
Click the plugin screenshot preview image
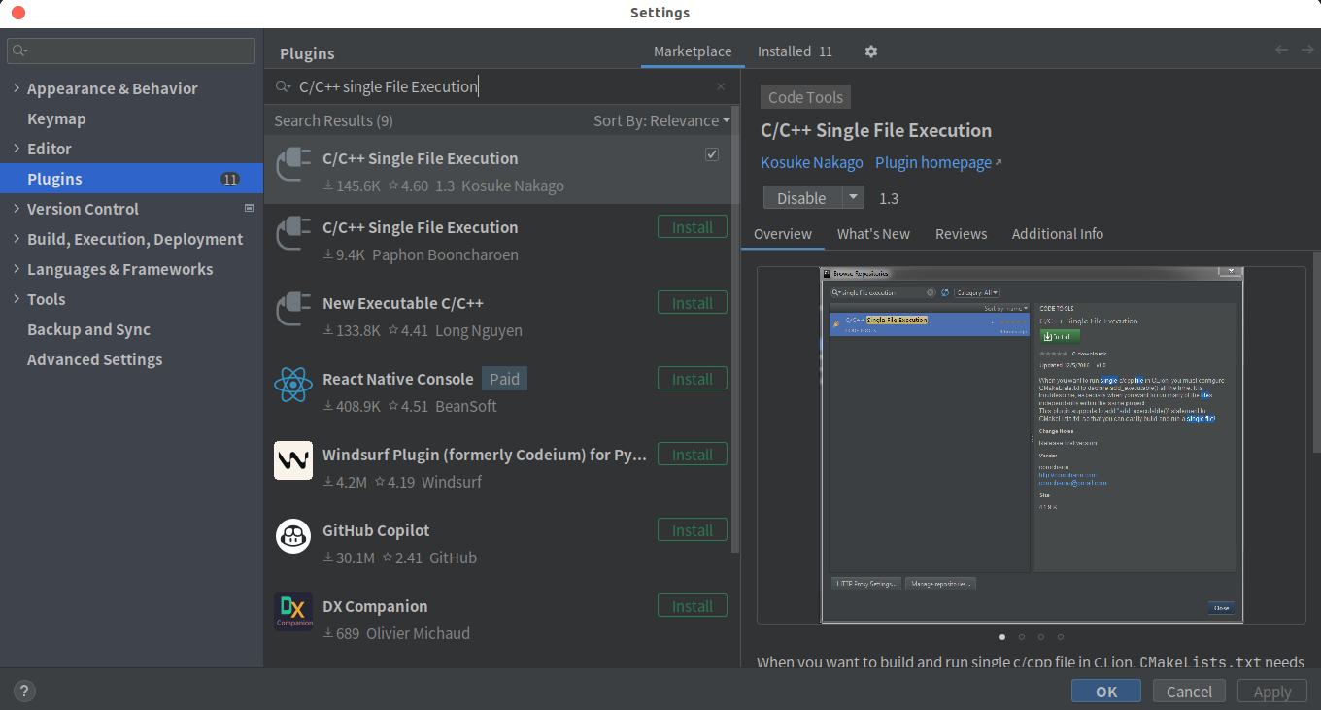[1032, 445]
